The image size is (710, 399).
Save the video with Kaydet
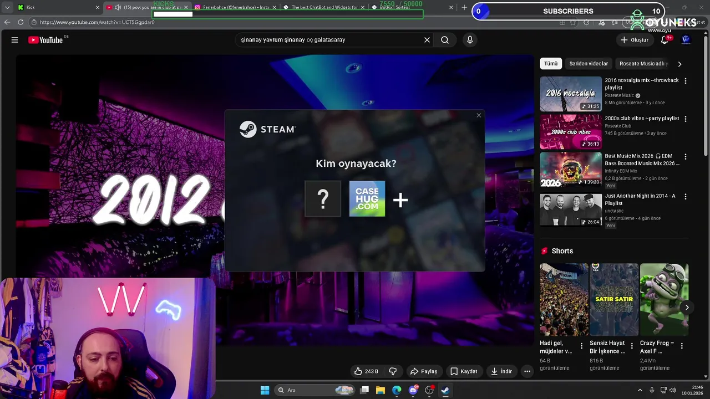(463, 371)
